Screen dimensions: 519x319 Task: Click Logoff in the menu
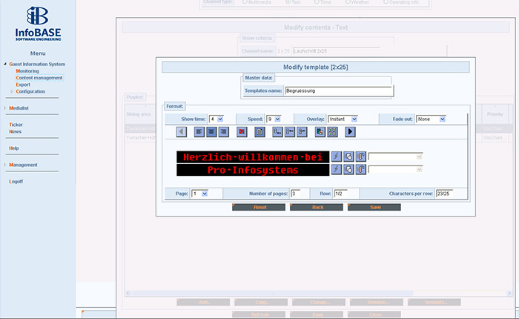click(x=16, y=182)
